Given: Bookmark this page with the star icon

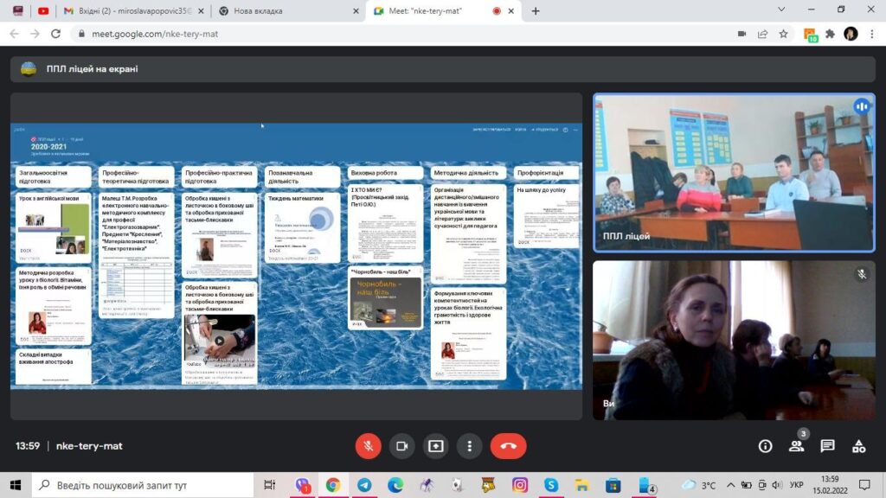Looking at the screenshot, I should 783,34.
